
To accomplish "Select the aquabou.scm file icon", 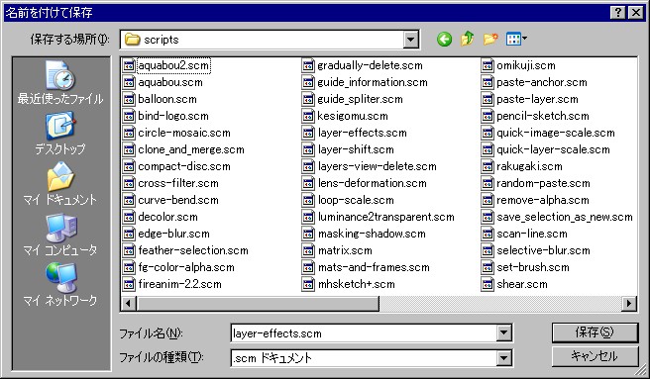I will [x=129, y=82].
